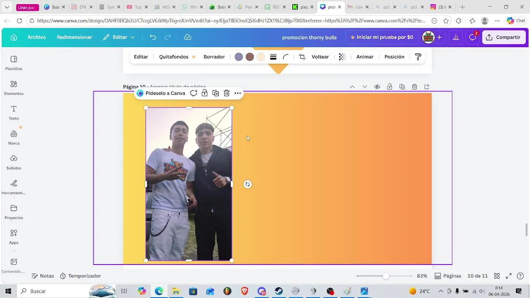Add a new page icon
Screen dimensions: 530x298
426,87
